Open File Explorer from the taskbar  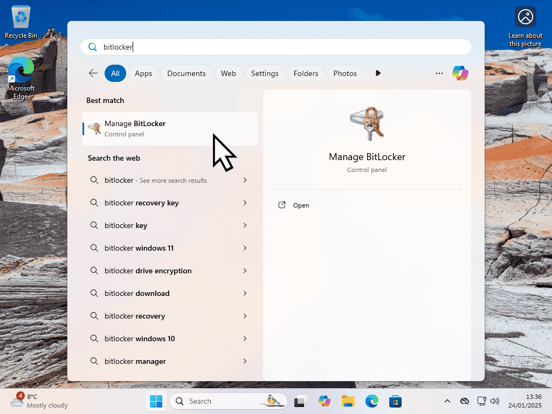point(348,401)
